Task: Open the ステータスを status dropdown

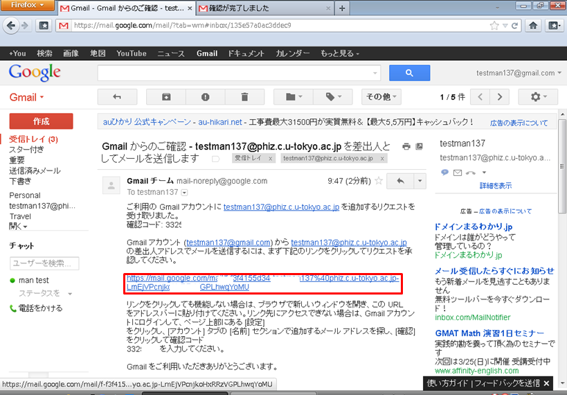Action: [x=45, y=293]
